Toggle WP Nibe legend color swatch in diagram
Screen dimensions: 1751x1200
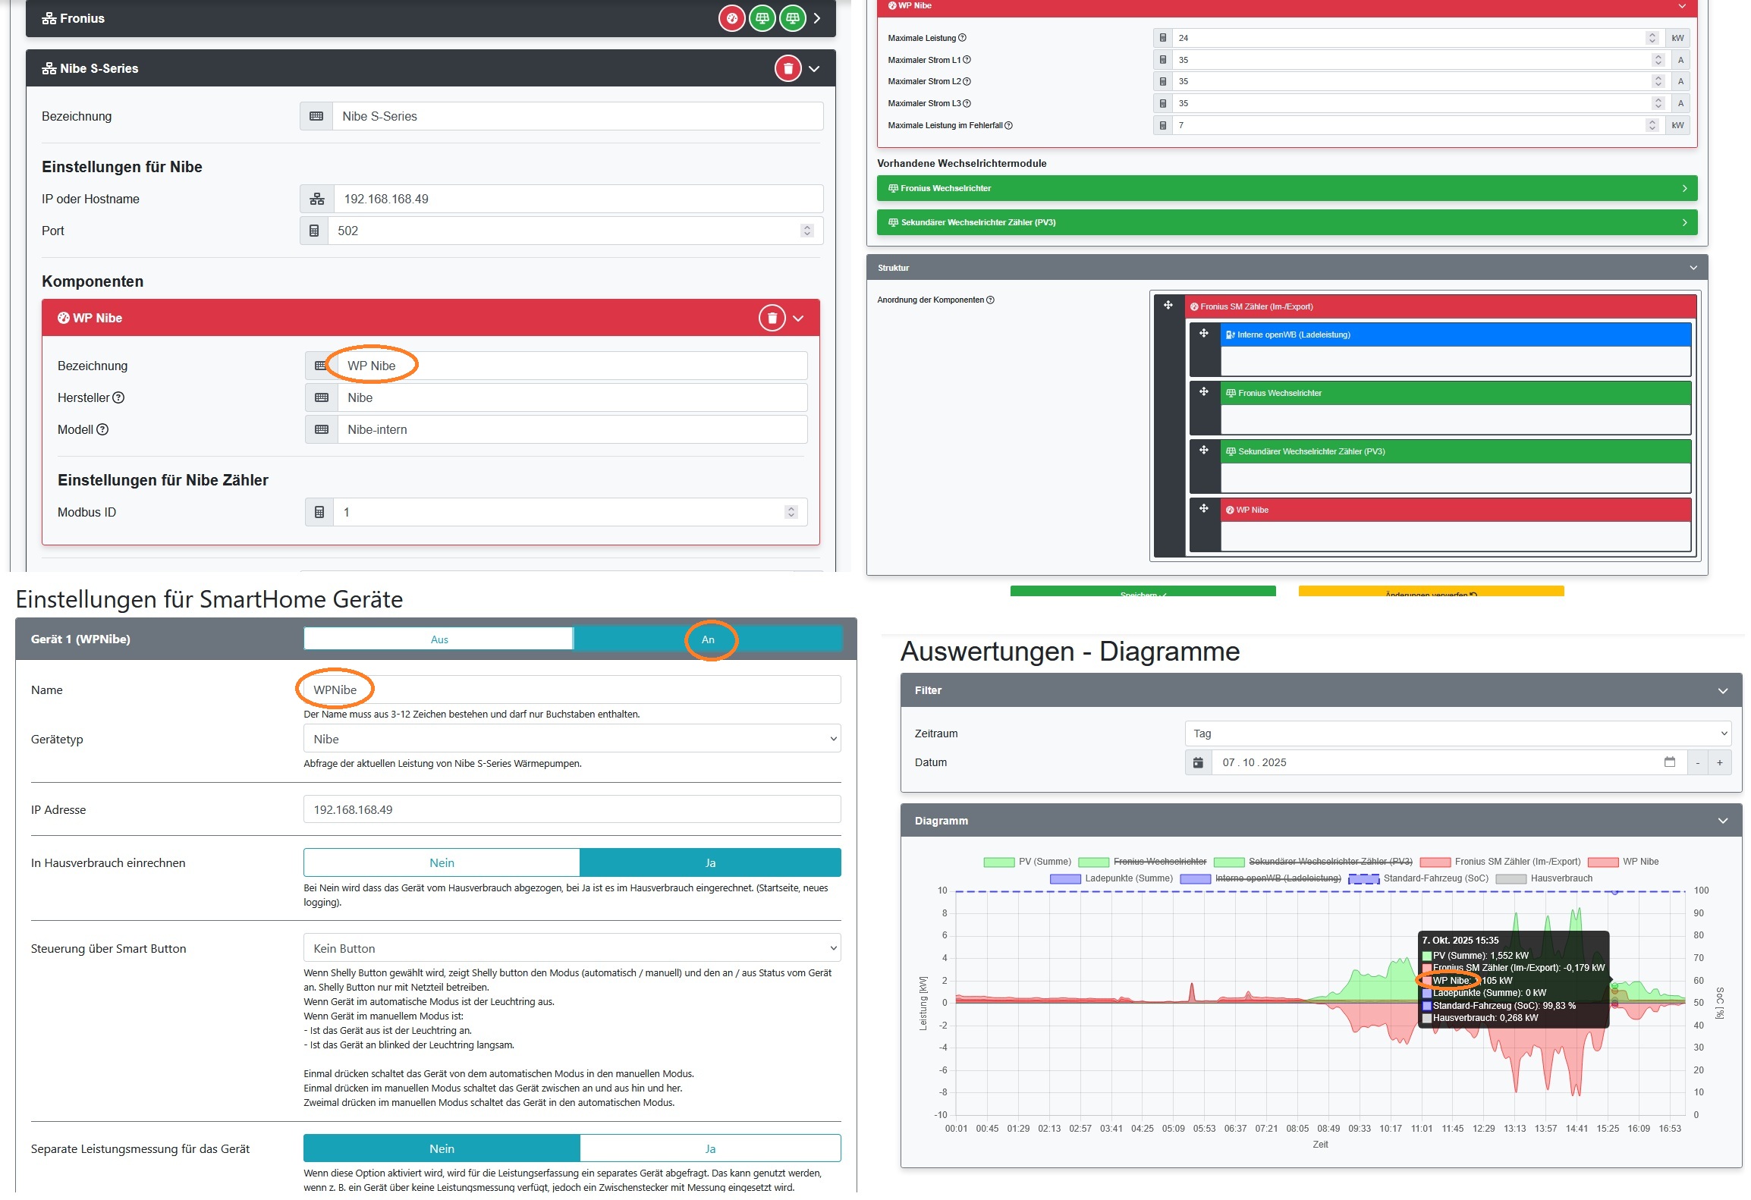tap(1603, 862)
